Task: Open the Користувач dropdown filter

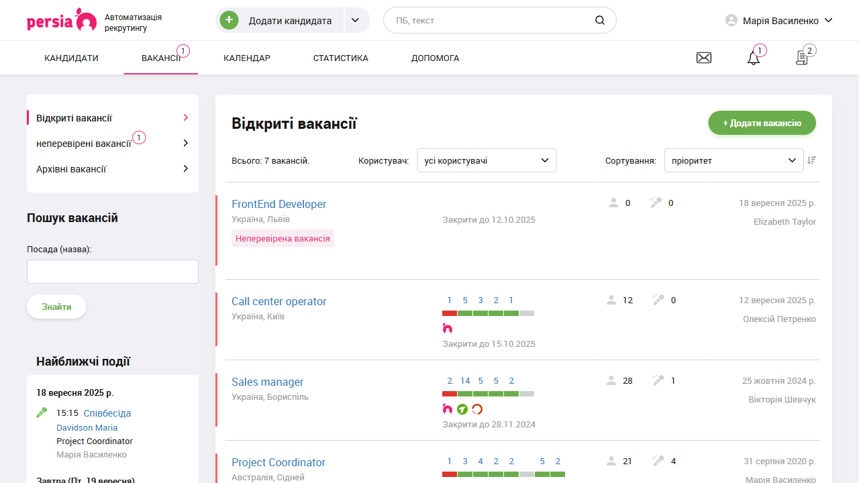Action: tap(487, 160)
